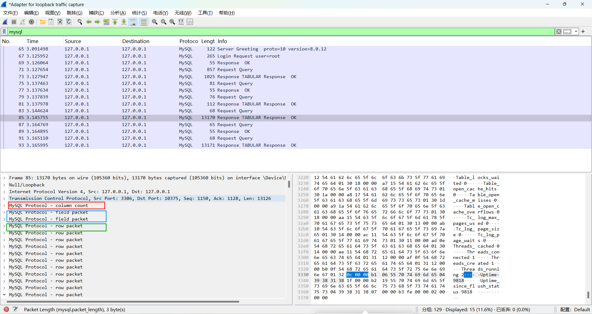The height and width of the screenshot is (314, 592).
Task: Expand Transmission Control Protocol node
Action: click(x=4, y=198)
